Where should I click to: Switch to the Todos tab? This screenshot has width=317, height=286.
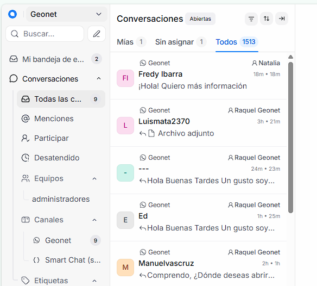point(237,42)
